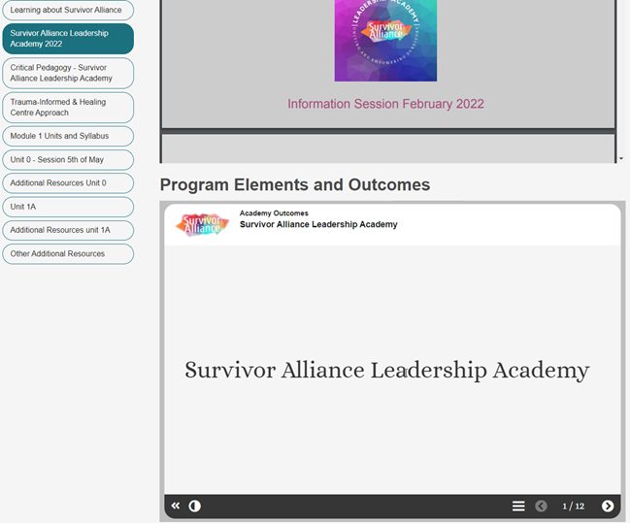
Task: Click Academy Outcomes label in header
Action: pos(274,213)
